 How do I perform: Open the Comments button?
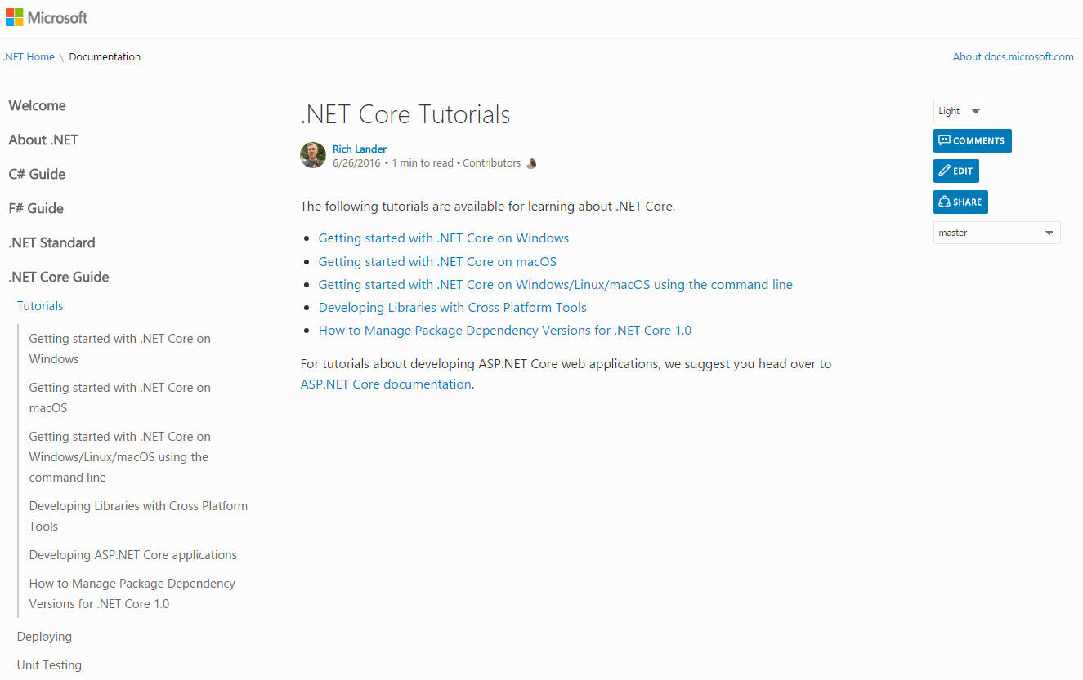click(x=973, y=140)
